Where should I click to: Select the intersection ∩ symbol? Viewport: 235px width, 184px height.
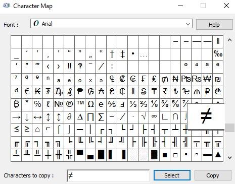tap(175, 117)
